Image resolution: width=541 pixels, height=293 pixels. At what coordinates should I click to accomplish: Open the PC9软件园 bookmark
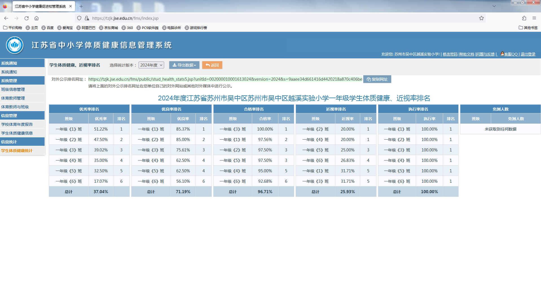tap(147, 28)
